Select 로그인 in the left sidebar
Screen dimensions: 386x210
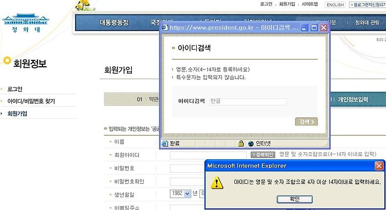[15, 89]
